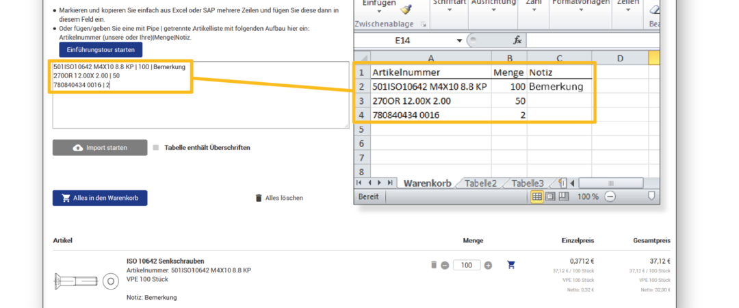Select column C header in Excel

pyautogui.click(x=560, y=58)
